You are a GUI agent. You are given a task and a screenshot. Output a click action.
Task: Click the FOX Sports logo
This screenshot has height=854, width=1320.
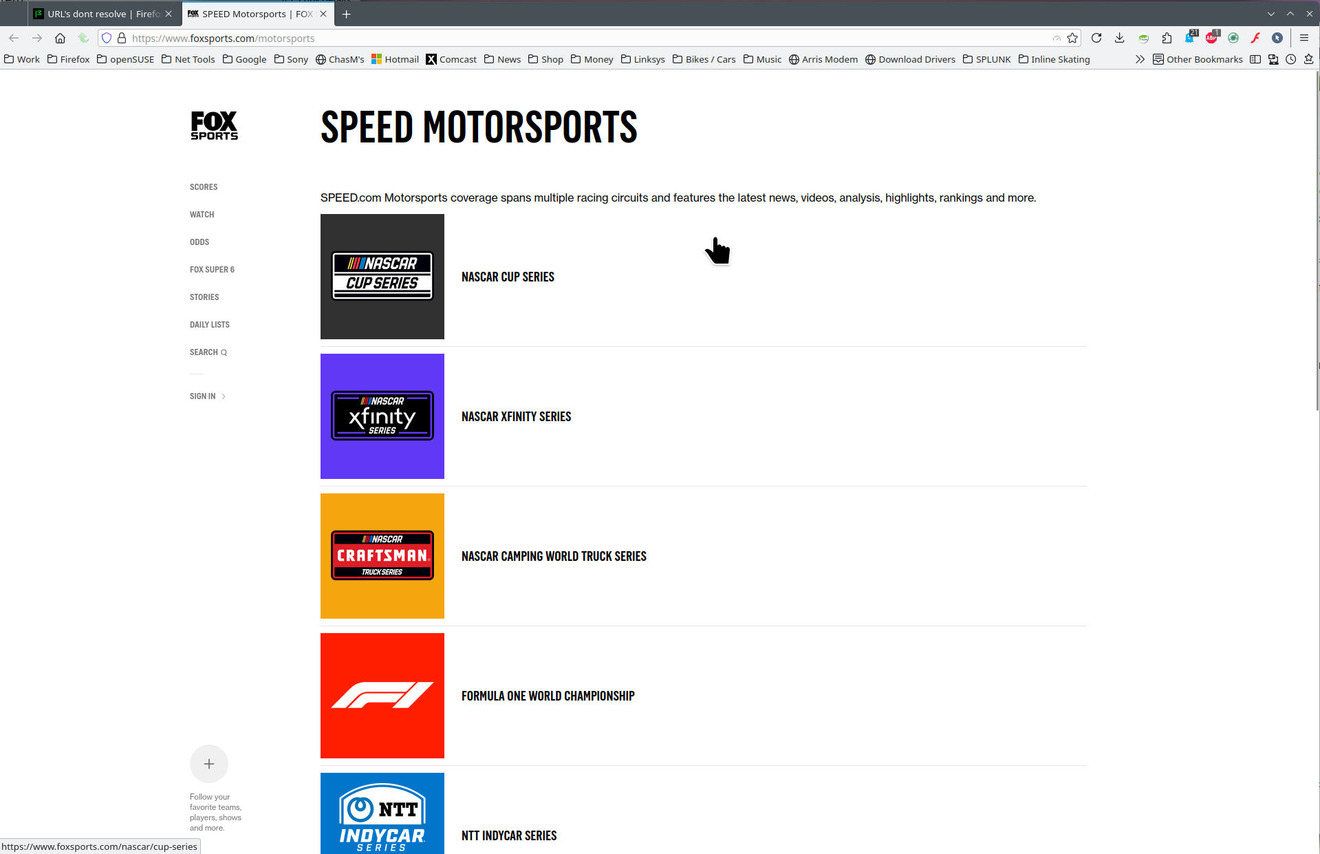pyautogui.click(x=214, y=126)
